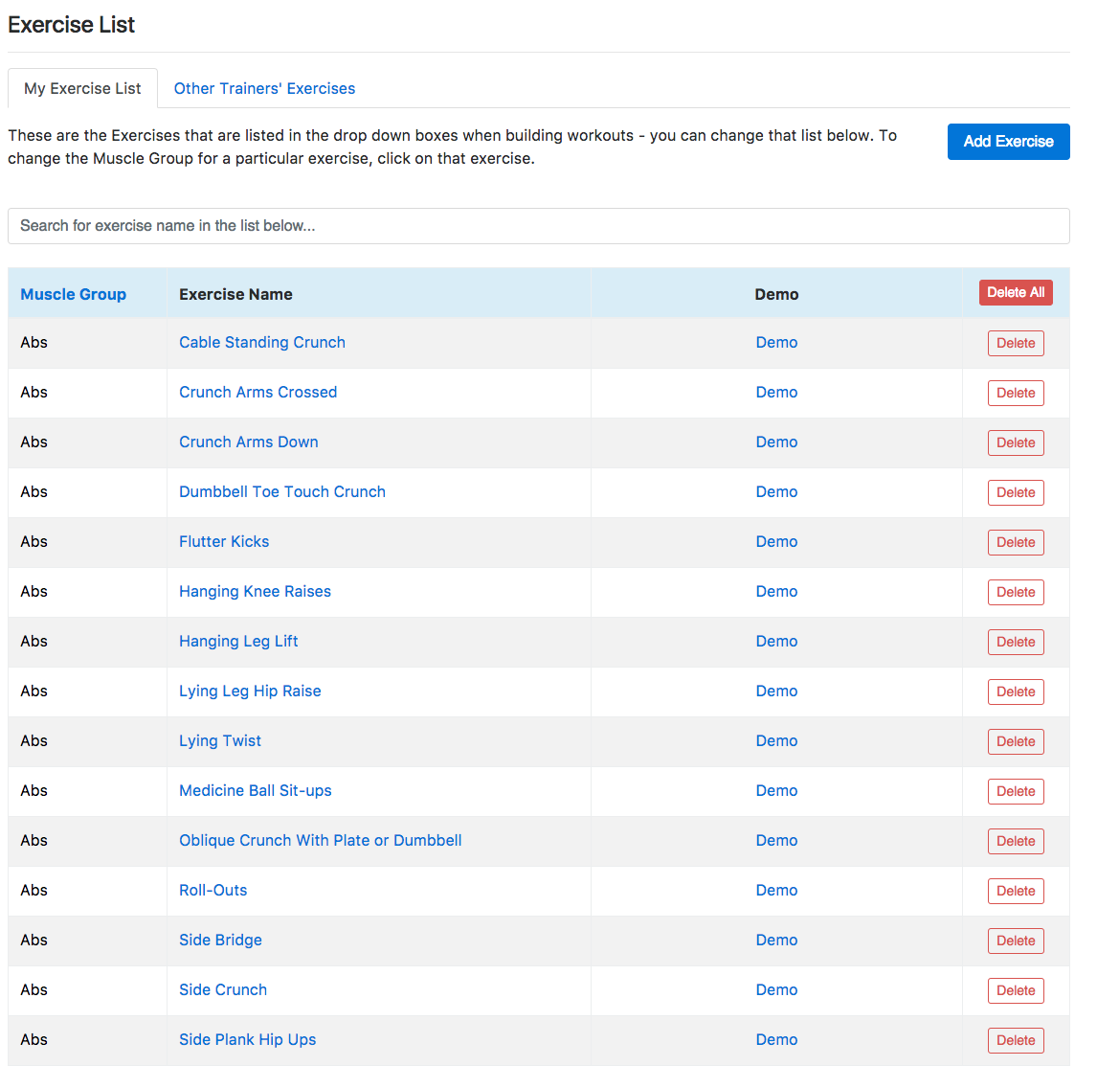Delete the Crunch Arms Down row

click(1015, 442)
